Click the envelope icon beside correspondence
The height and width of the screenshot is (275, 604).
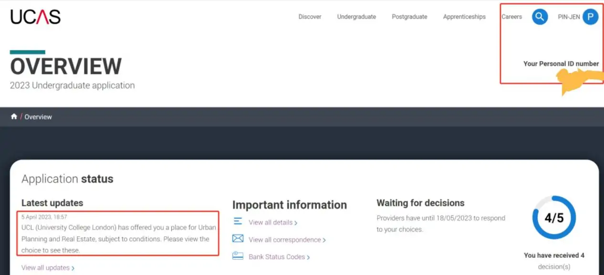238,239
